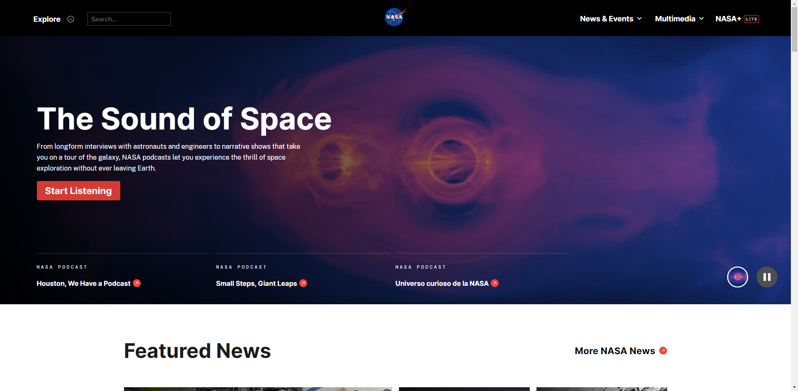The height and width of the screenshot is (391, 798).
Task: Follow the More NASA News link
Action: [615, 351]
